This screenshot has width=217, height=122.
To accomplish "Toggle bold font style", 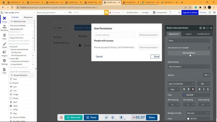I will (199, 89).
